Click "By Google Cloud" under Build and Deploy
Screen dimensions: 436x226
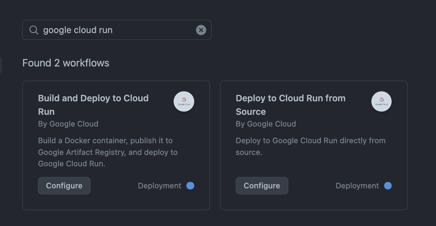point(68,124)
